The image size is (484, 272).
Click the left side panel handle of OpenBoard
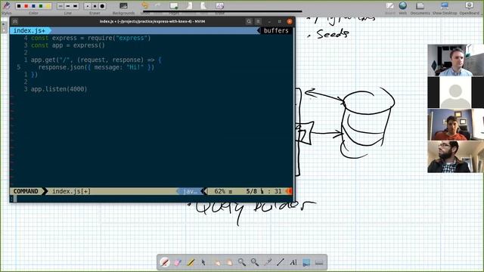point(4,27)
